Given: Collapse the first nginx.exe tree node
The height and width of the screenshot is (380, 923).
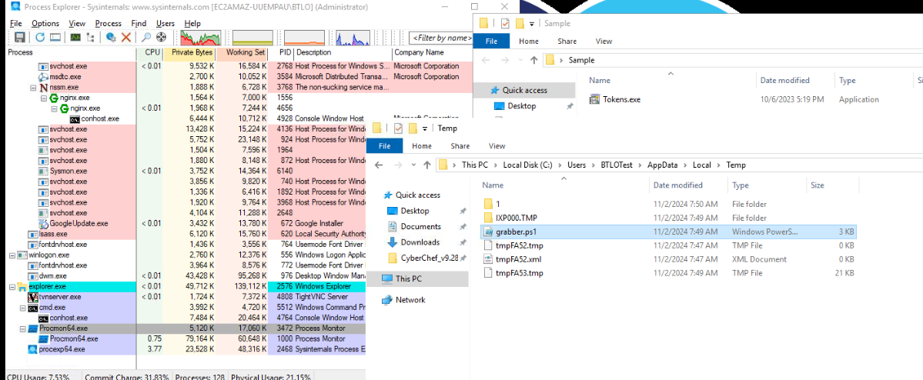Looking at the screenshot, I should (x=44, y=98).
